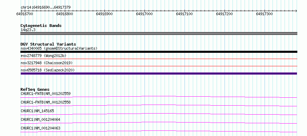This screenshot has height=136, width=307.
Task: Click ruler position label 64916700
Action: (x=25, y=14)
